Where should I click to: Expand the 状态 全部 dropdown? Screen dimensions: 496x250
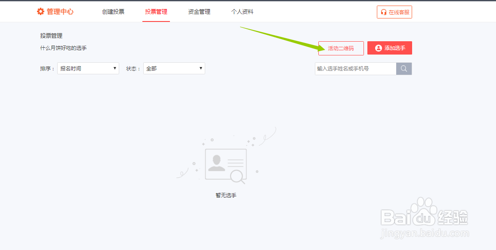tap(174, 68)
